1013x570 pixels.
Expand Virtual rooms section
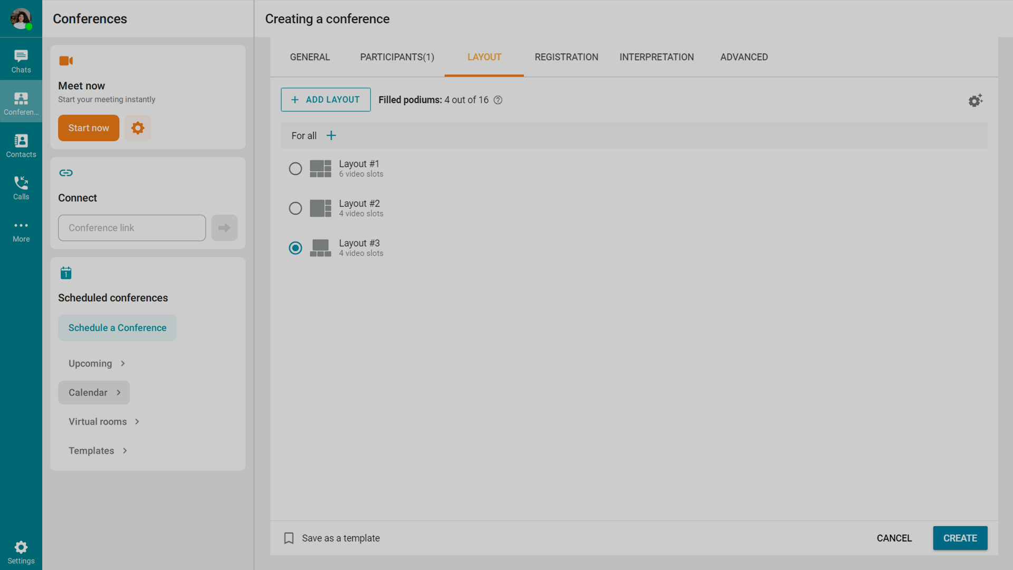coord(104,422)
